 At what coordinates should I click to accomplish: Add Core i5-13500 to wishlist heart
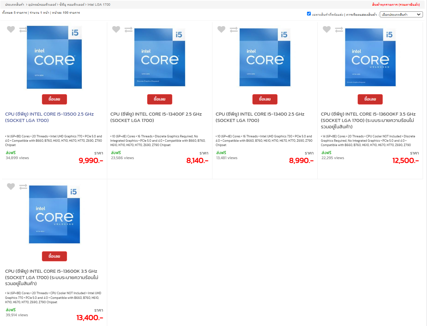point(11,29)
